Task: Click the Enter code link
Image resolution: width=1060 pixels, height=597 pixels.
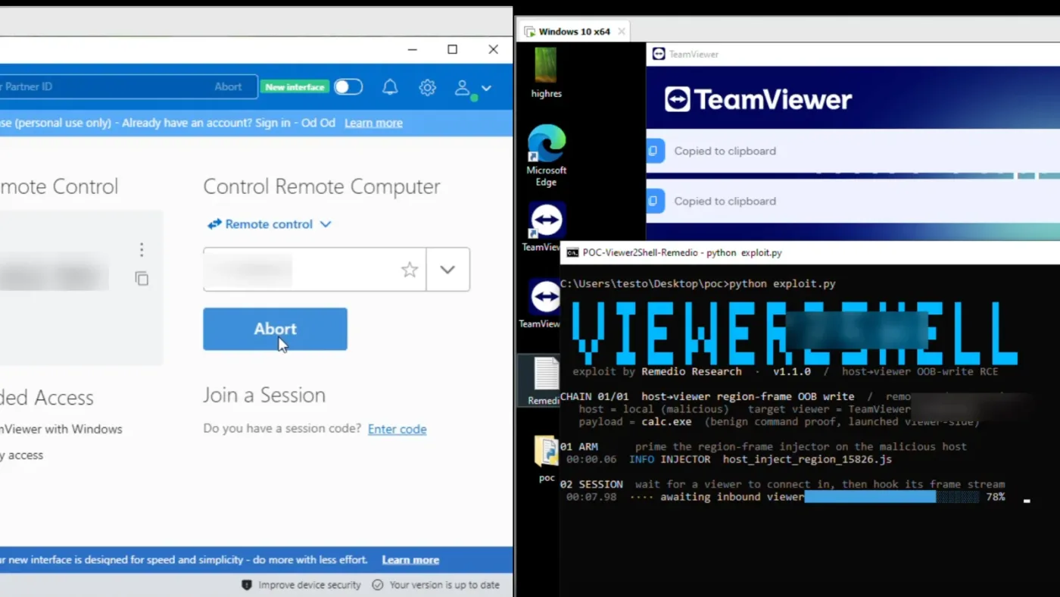Action: [397, 429]
